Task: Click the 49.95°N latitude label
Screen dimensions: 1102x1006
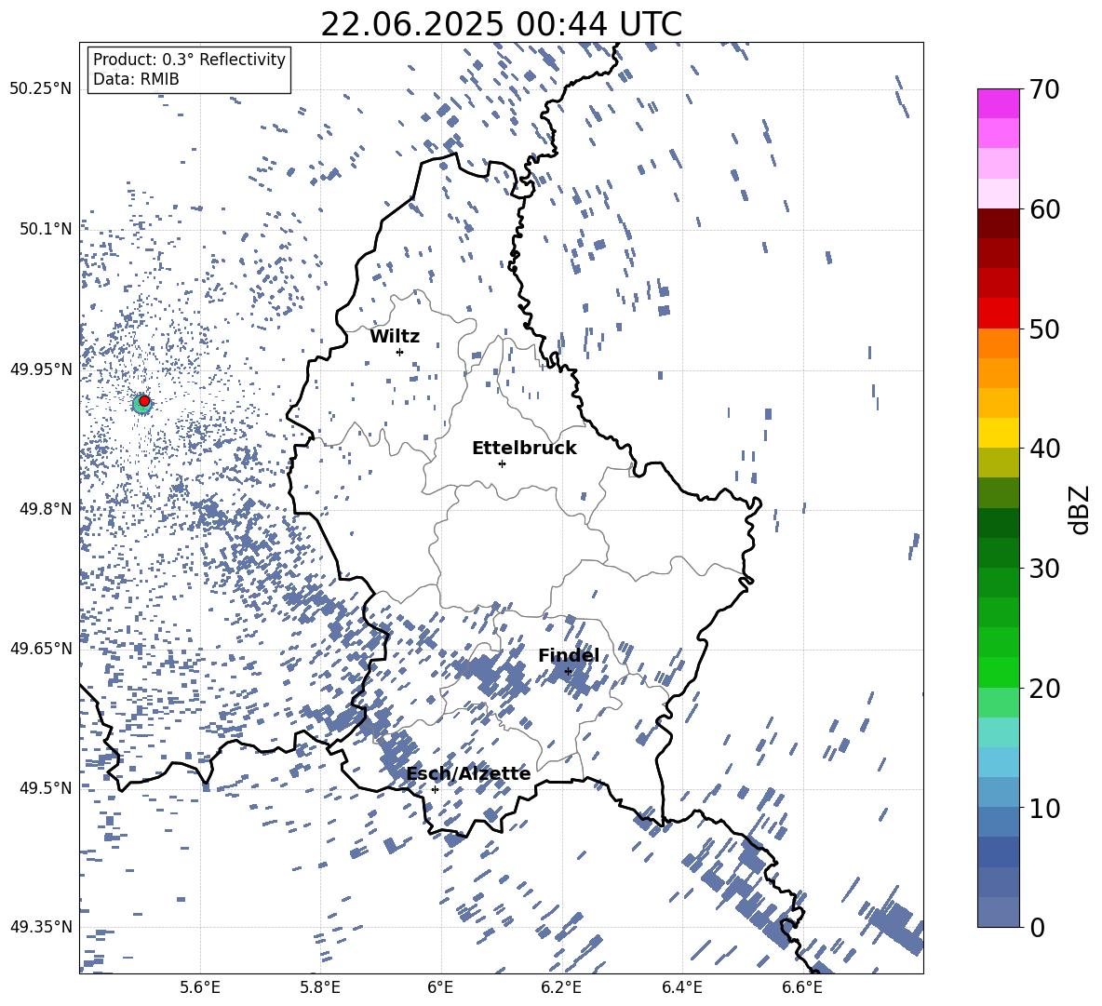Action: pyautogui.click(x=41, y=369)
